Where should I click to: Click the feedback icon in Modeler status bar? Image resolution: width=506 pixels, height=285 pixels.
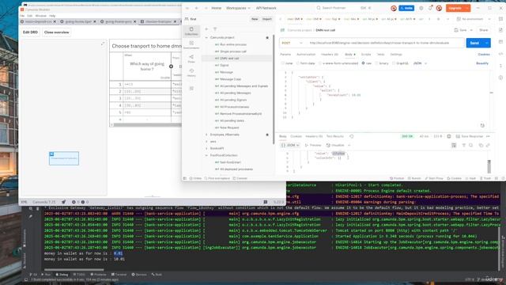tap(266, 202)
